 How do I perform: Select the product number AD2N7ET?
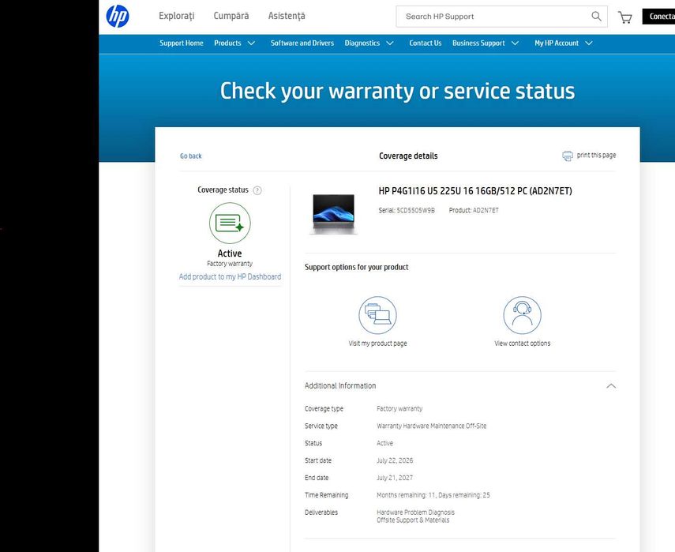[x=486, y=210]
